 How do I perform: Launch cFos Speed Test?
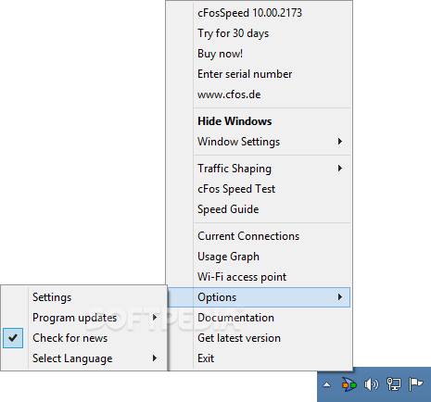point(259,189)
